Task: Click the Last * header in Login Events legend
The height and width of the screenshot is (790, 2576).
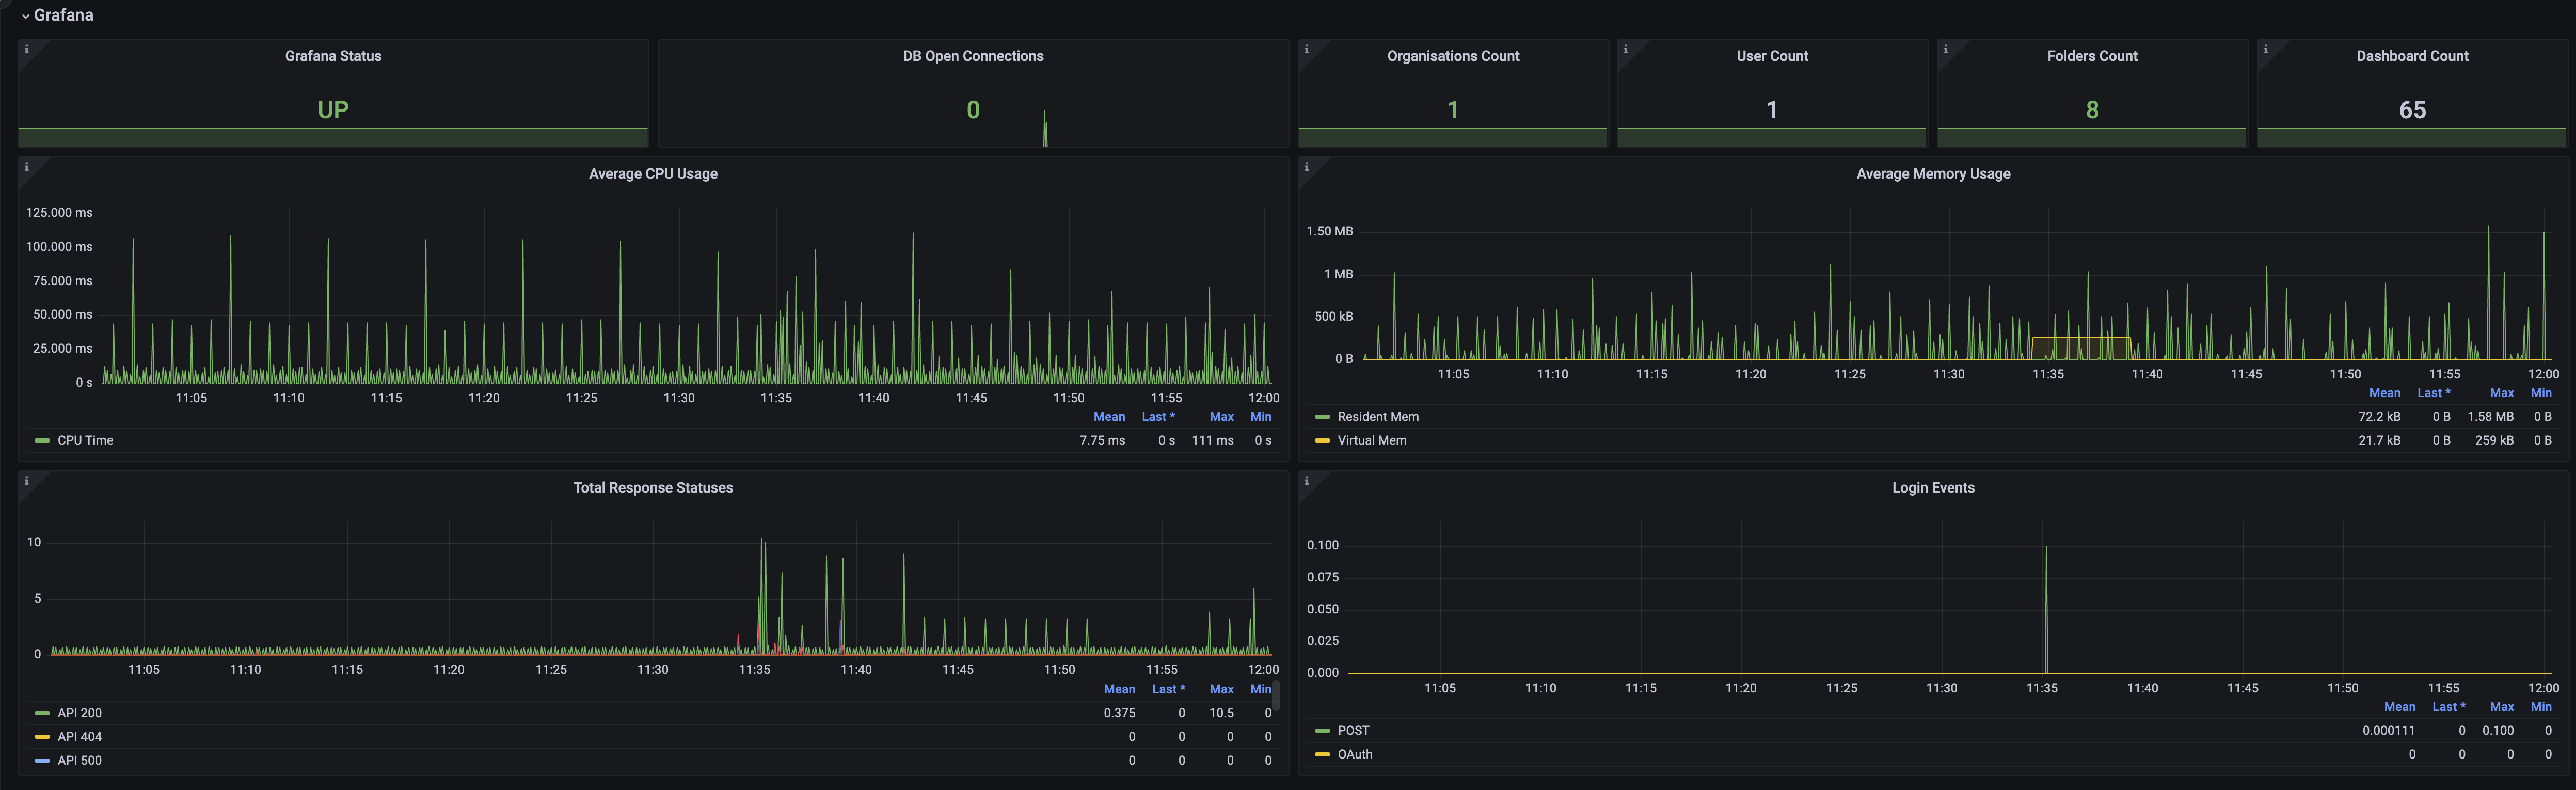Action: pos(2448,707)
